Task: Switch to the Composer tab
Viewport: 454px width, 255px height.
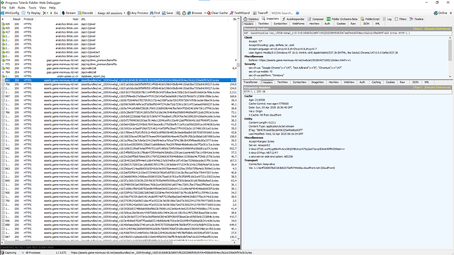Action: point(316,19)
